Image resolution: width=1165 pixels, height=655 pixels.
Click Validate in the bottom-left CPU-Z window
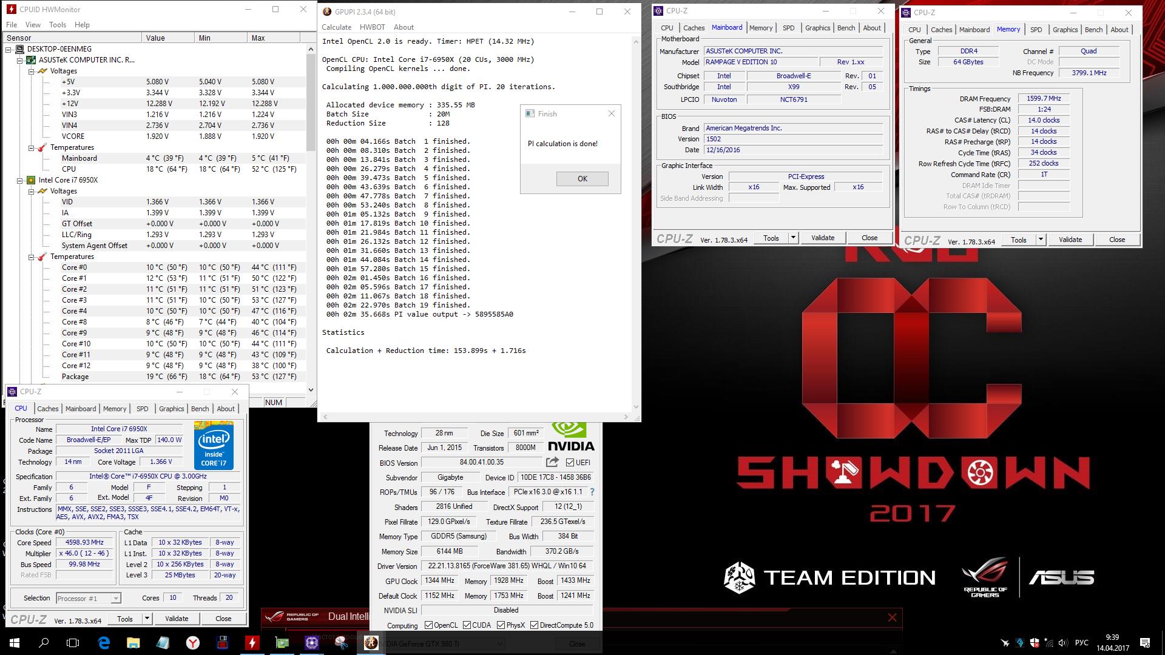click(x=177, y=619)
